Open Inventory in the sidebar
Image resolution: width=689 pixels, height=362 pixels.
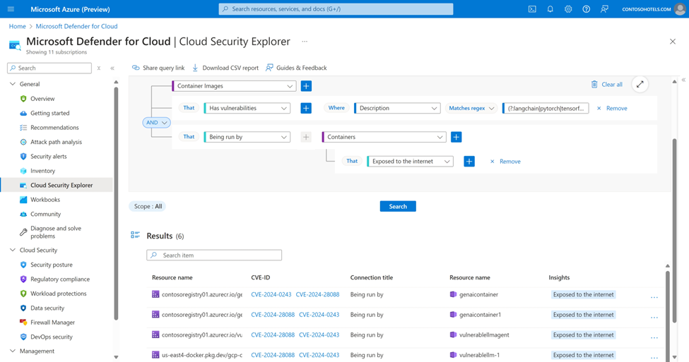pos(42,171)
